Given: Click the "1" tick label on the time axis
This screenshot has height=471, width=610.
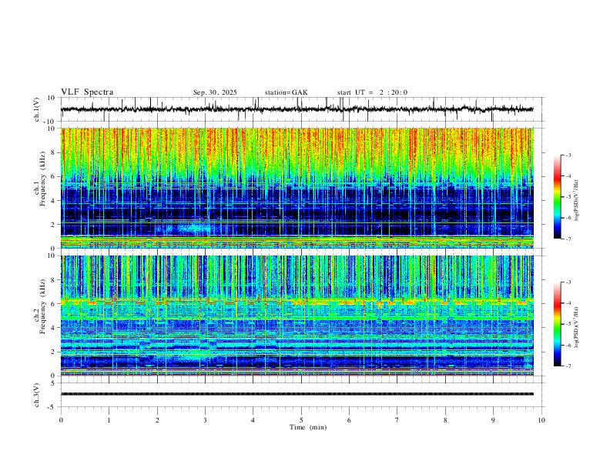Looking at the screenshot, I should (x=109, y=420).
